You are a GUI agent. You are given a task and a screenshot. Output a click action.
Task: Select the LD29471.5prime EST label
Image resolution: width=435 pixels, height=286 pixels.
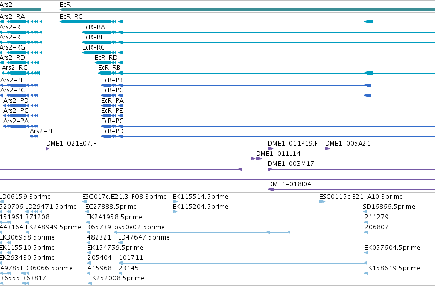pos(51,207)
